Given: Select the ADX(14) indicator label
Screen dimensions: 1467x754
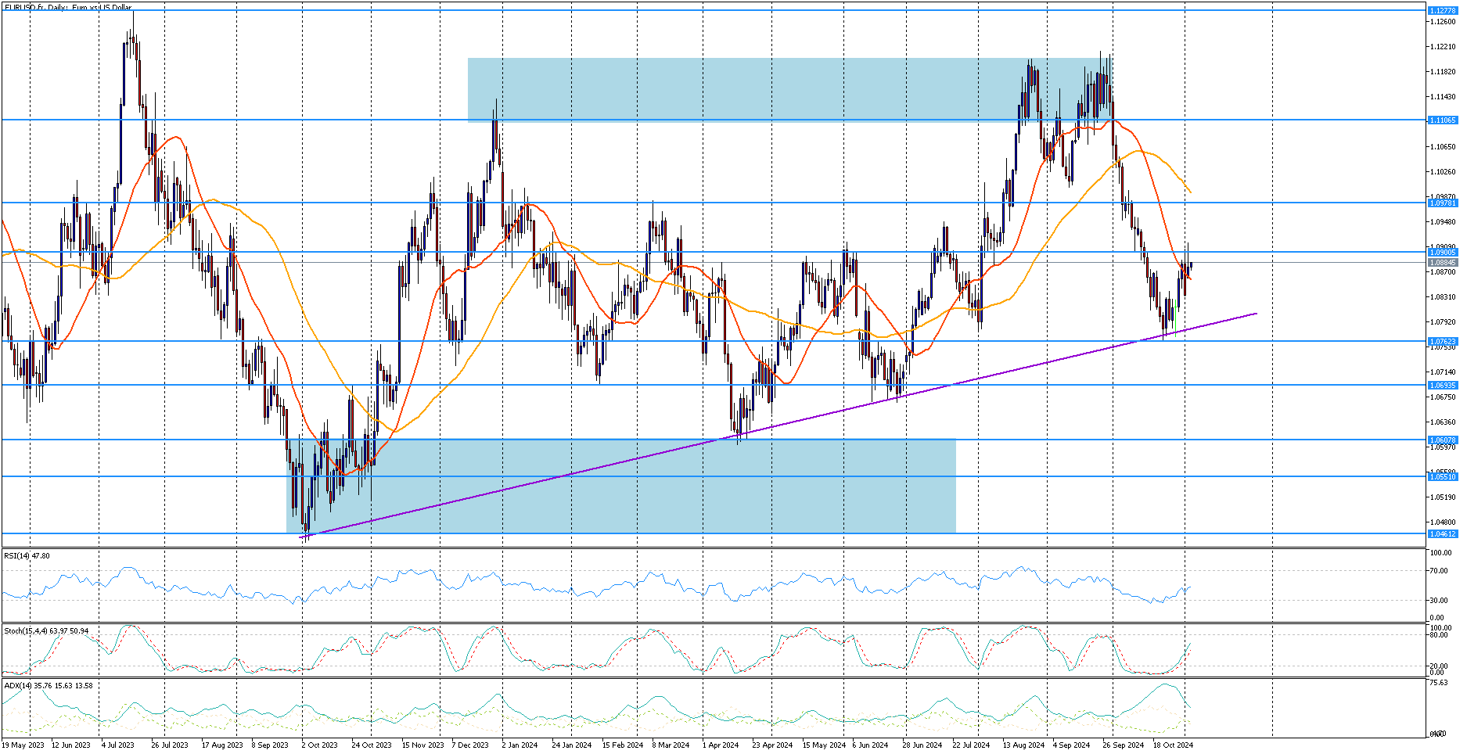Looking at the screenshot, I should (x=48, y=685).
